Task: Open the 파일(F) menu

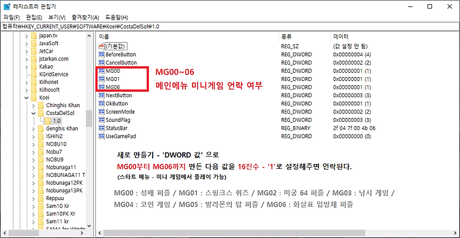Action: pyautogui.click(x=12, y=18)
